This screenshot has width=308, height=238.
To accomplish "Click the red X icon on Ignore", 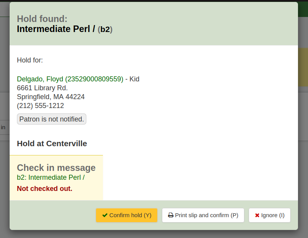I will (x=257, y=215).
